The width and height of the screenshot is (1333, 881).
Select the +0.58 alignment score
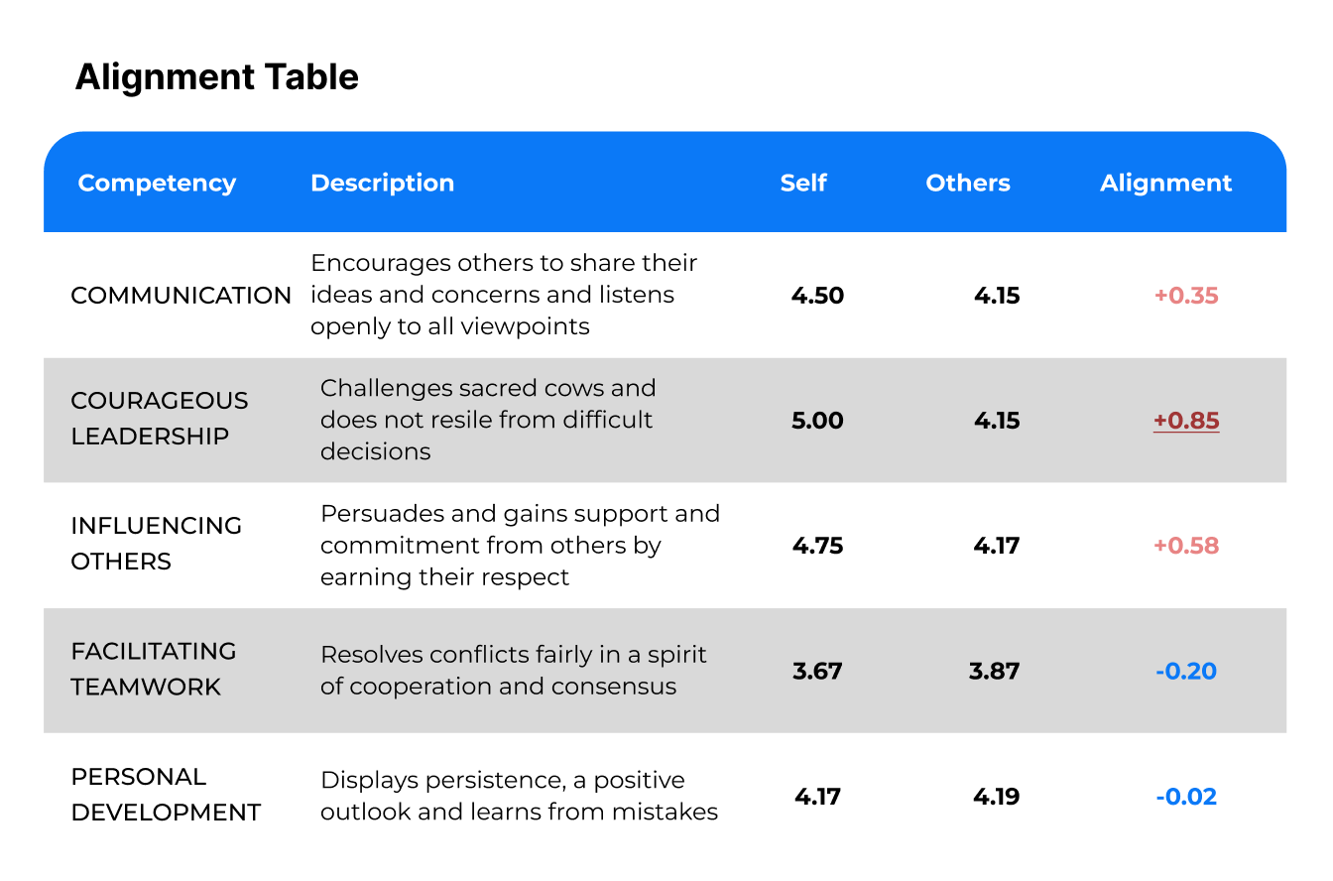tap(1186, 546)
